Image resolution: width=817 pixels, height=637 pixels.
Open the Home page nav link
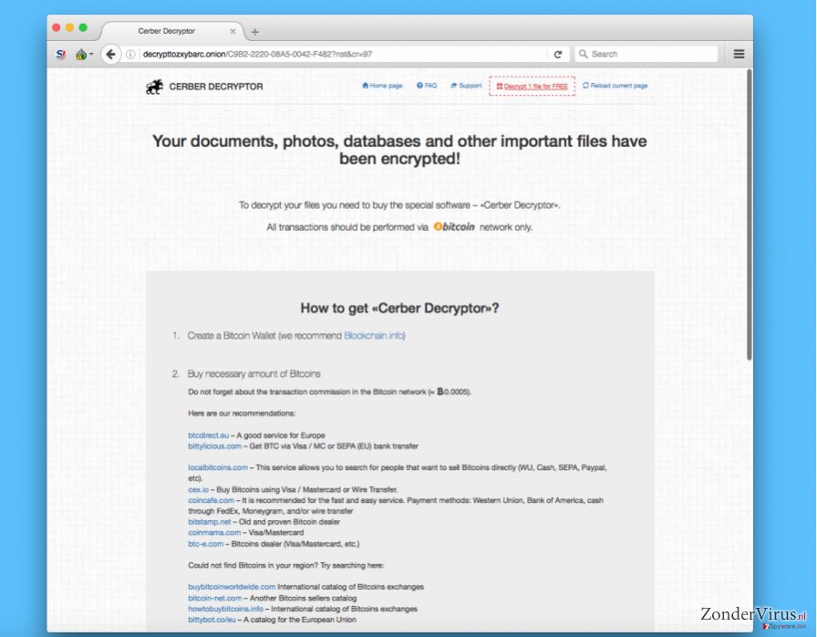[x=382, y=86]
